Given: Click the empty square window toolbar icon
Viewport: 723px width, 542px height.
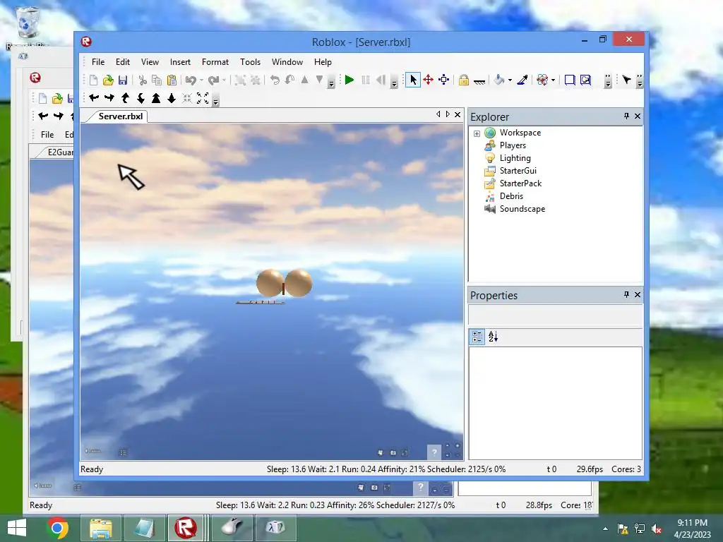Looking at the screenshot, I should 570,80.
